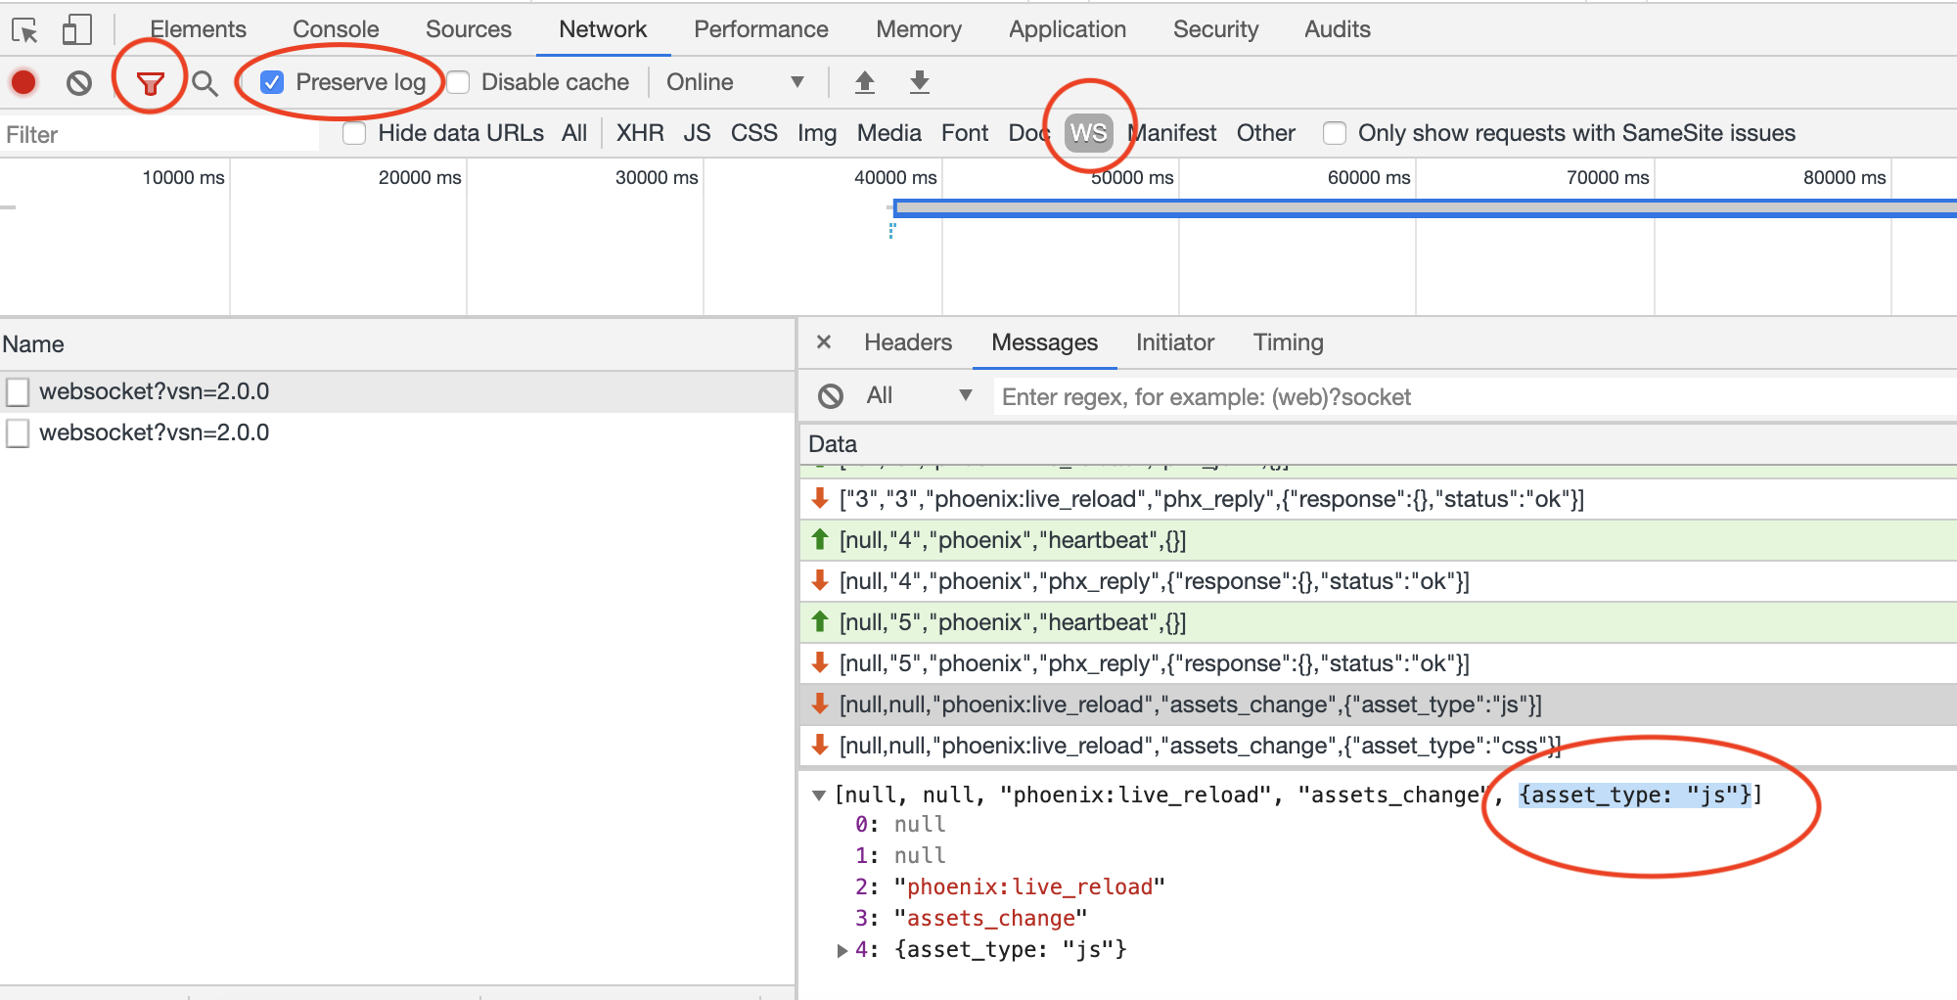Select phx_reply message numbered 5
Image resolution: width=1957 pixels, height=1000 pixels.
tap(1378, 663)
